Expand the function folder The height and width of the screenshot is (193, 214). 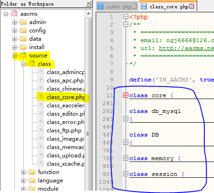[x=23, y=172]
